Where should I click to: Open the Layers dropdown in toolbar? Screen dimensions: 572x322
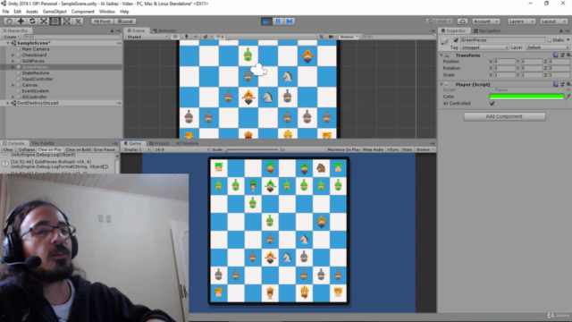(521, 21)
